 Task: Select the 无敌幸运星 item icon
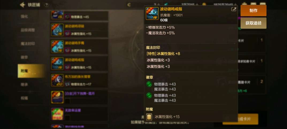point(57,114)
